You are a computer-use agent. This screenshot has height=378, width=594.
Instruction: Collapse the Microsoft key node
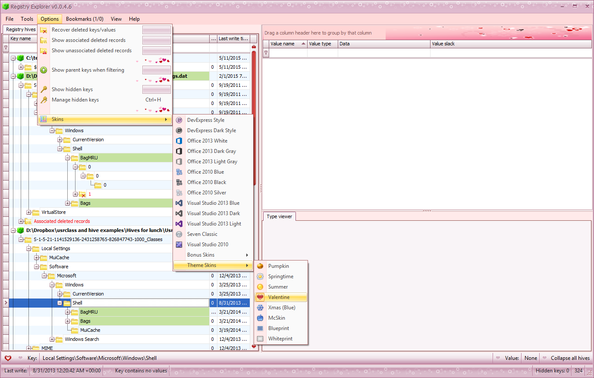[44, 276]
